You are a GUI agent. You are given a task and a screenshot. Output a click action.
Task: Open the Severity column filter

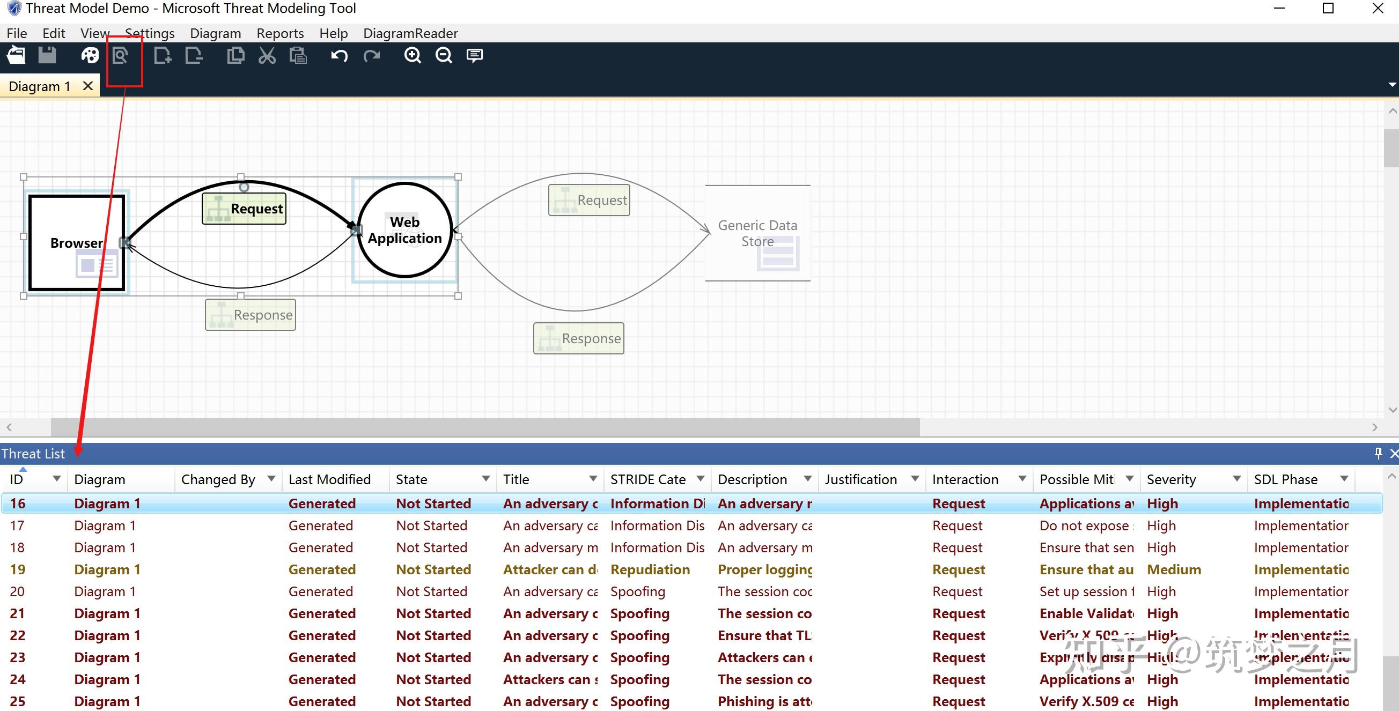coord(1237,479)
